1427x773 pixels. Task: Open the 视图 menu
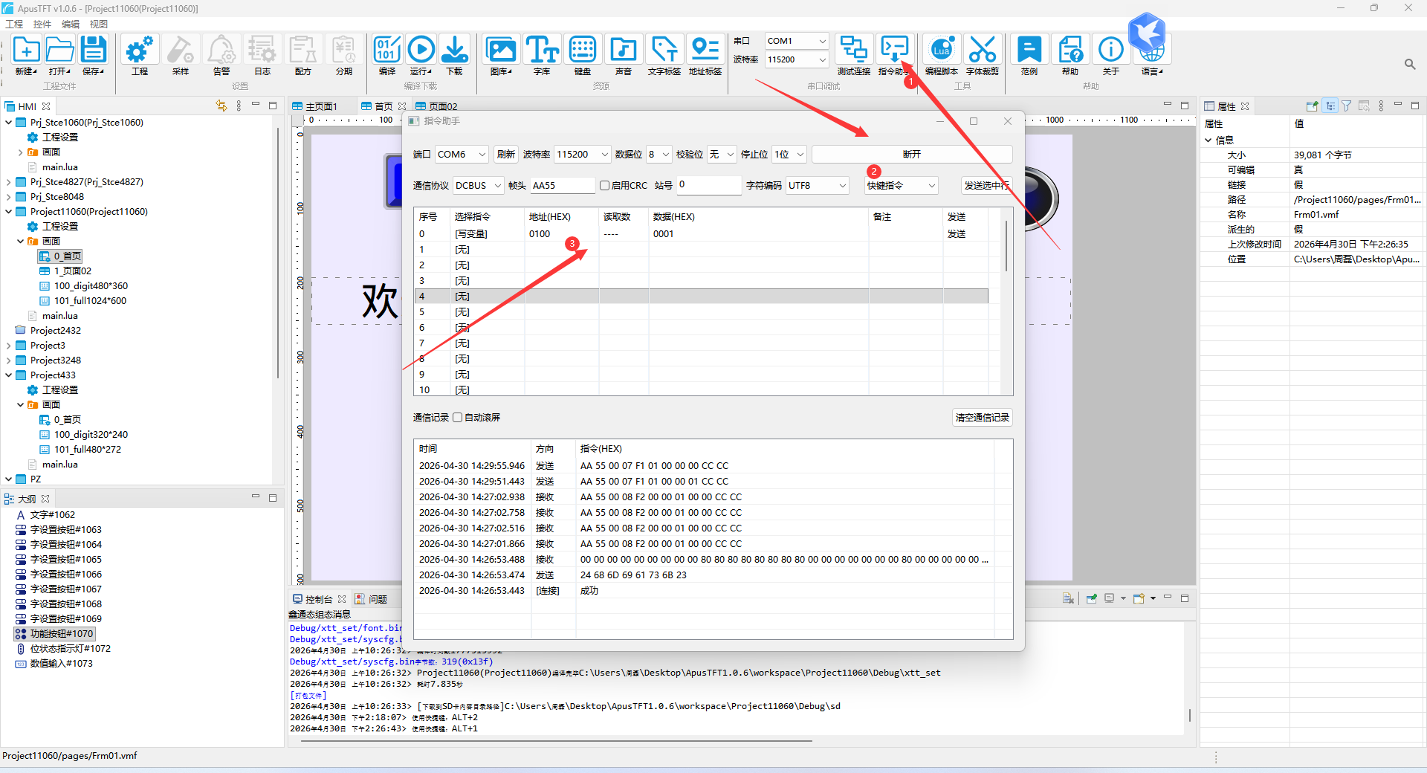[99, 24]
